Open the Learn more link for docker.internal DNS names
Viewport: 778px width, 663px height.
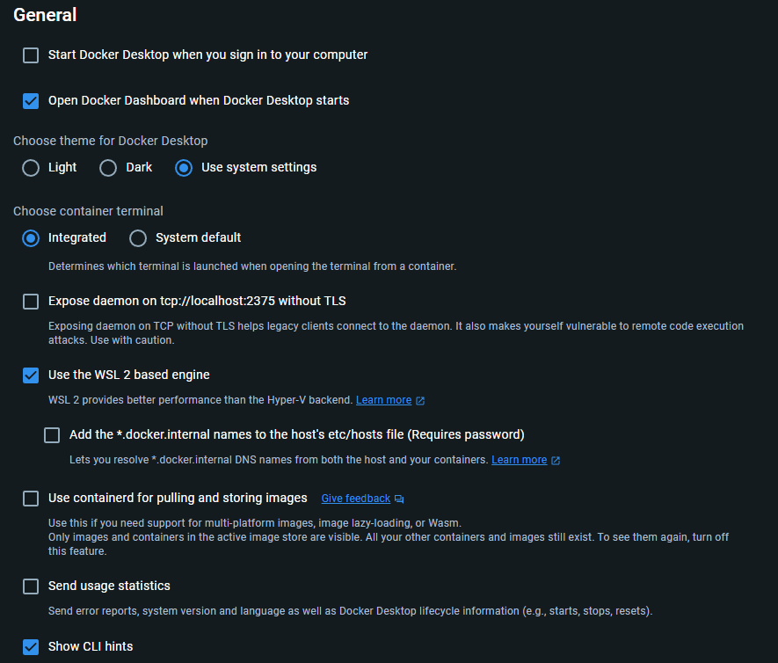519,460
